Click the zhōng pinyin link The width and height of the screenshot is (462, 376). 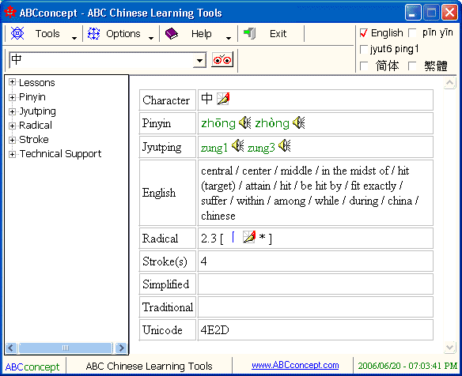pyautogui.click(x=218, y=123)
